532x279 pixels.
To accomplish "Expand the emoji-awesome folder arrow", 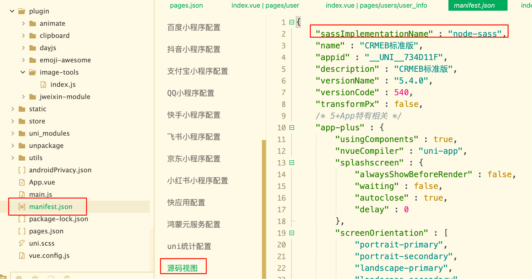I will click(23, 60).
